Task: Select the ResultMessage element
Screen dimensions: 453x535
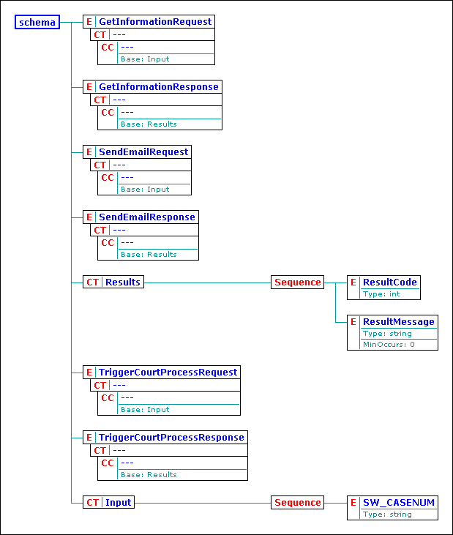Action: pyautogui.click(x=392, y=333)
